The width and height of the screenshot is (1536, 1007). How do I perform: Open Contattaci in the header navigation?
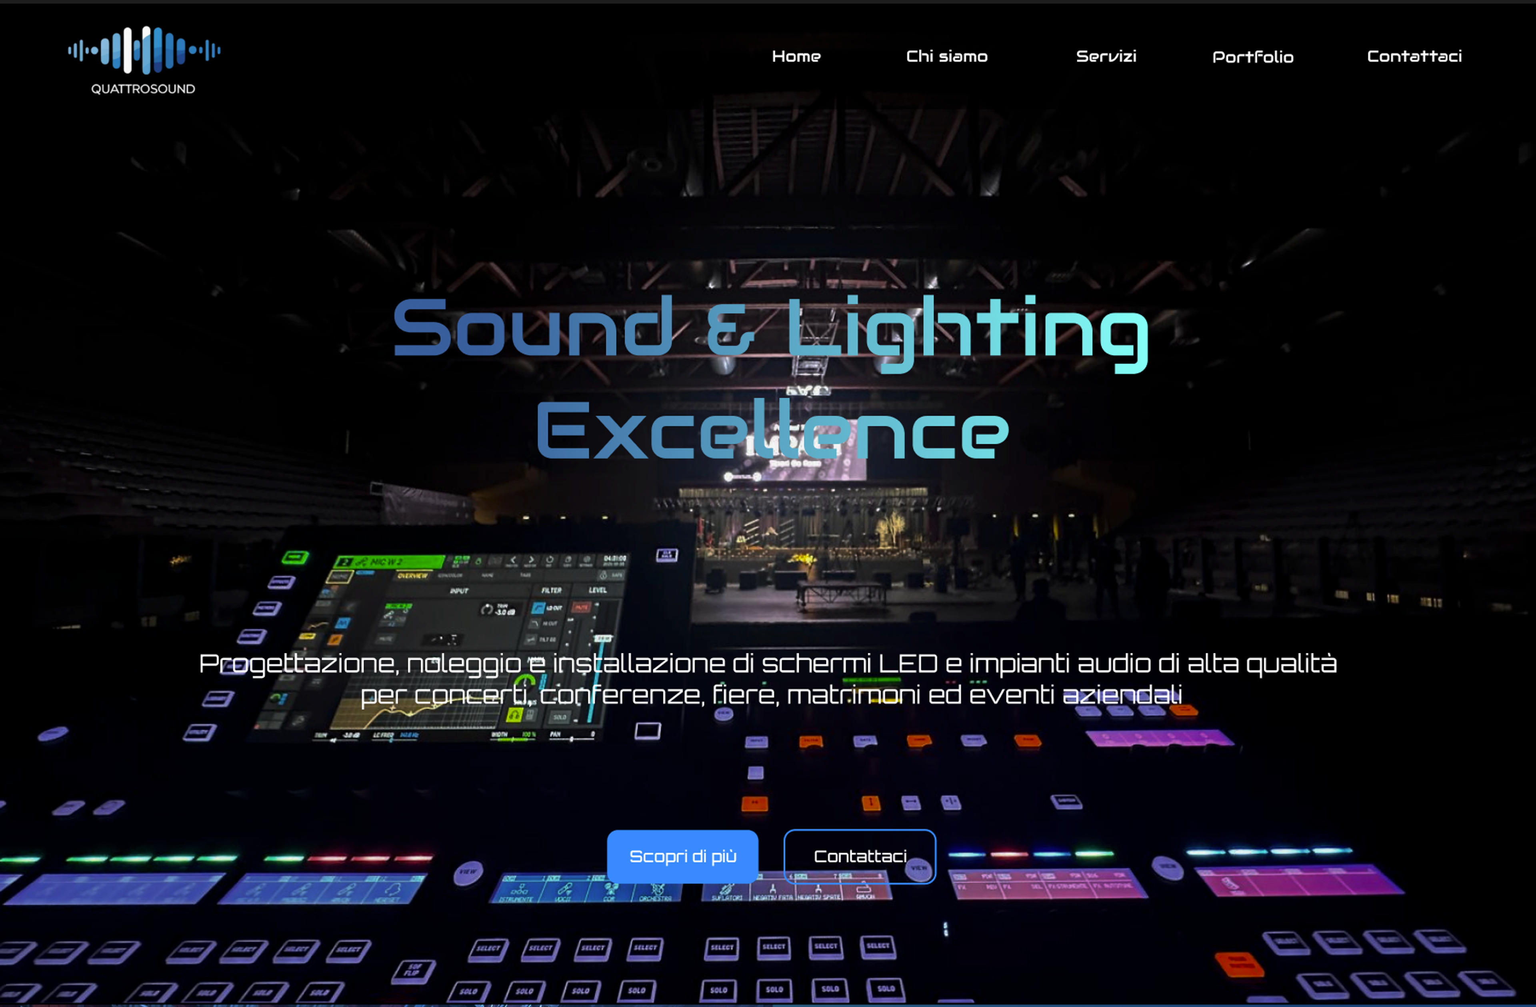pyautogui.click(x=1414, y=57)
